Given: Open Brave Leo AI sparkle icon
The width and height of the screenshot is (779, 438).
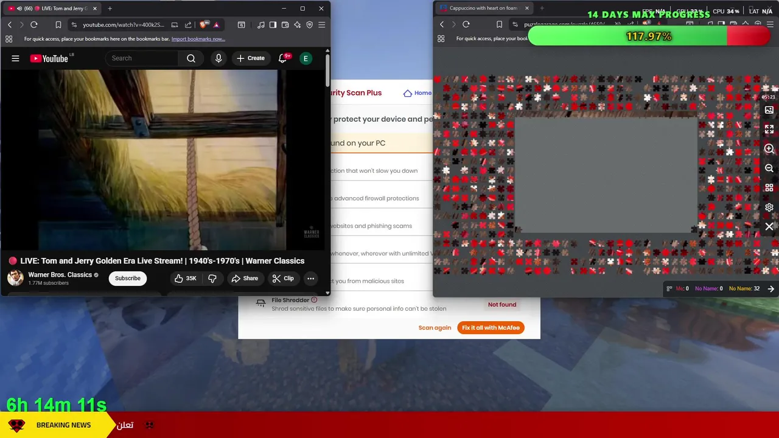Looking at the screenshot, I should click(x=297, y=25).
